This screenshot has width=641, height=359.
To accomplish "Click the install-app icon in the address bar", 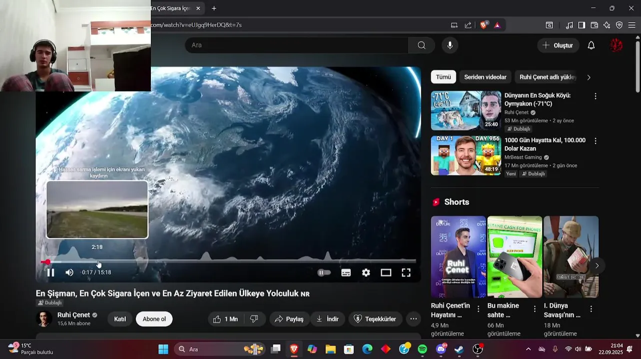I will [454, 25].
